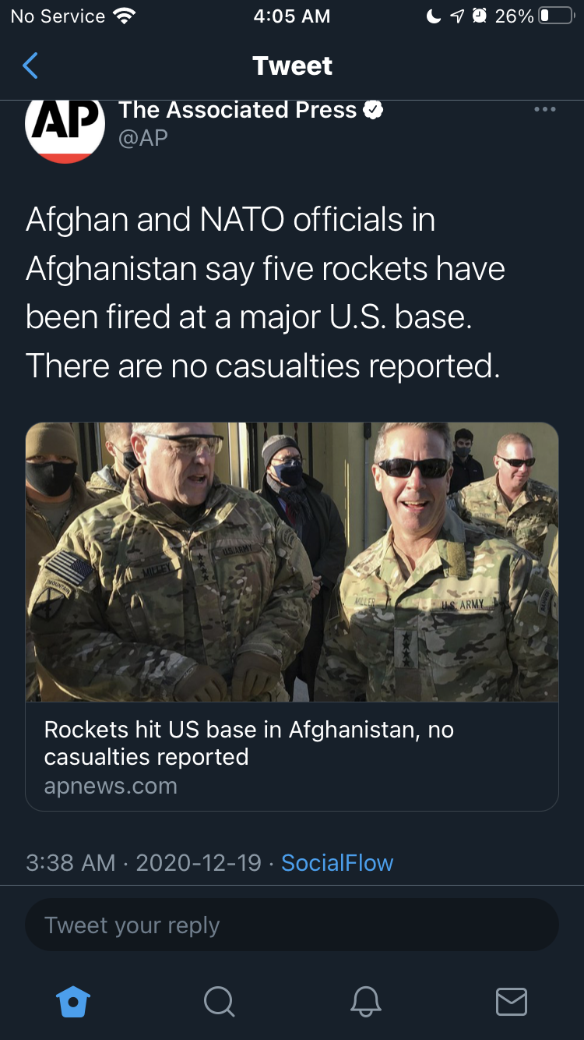This screenshot has width=584, height=1040.
Task: Select The Associated Press account name
Action: [x=237, y=110]
